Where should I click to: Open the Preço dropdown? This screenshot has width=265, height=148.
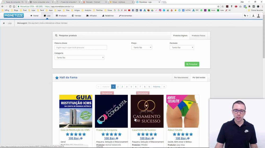click(x=142, y=48)
